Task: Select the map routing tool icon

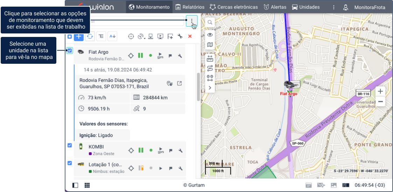Action: tap(210, 68)
